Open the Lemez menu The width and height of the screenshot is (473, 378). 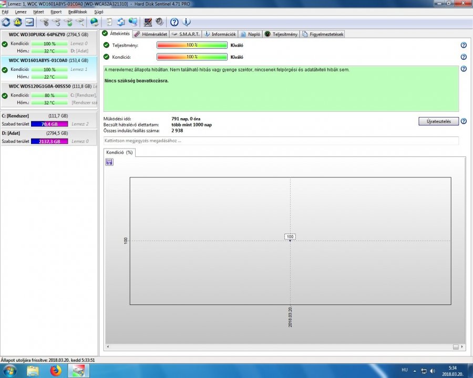click(x=20, y=12)
